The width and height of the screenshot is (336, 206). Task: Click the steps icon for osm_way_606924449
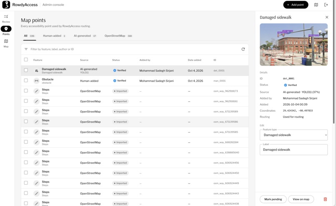coord(37,183)
